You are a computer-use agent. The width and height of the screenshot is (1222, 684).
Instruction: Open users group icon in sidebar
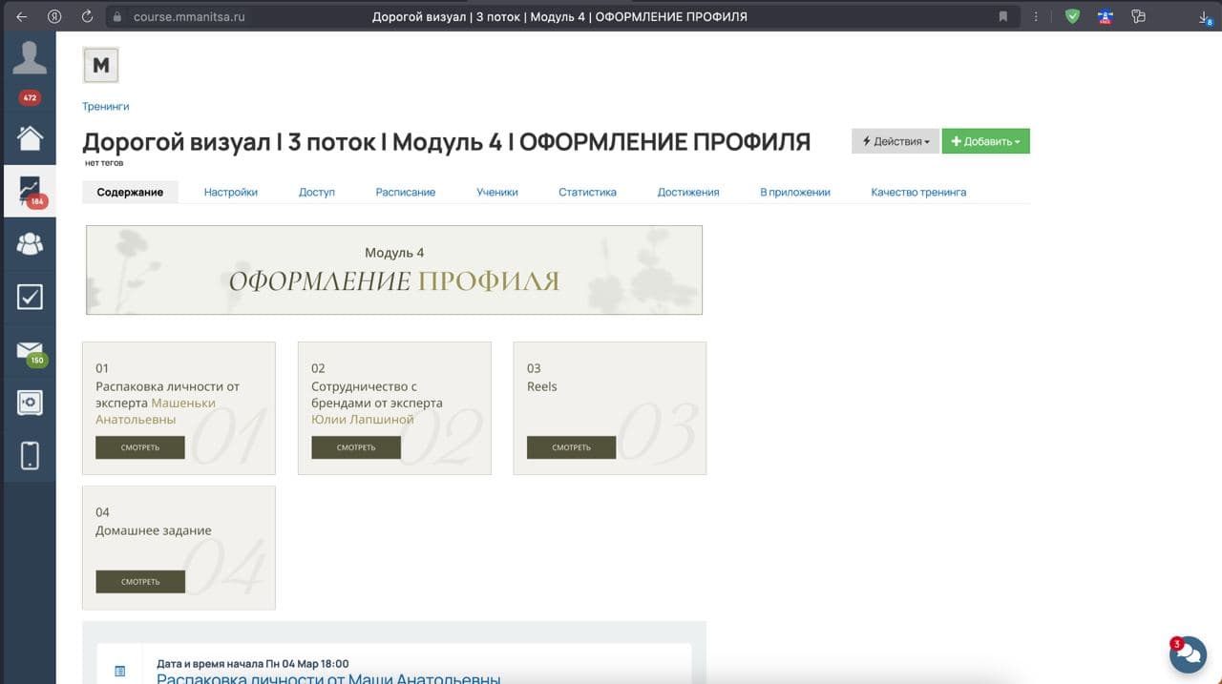click(30, 244)
